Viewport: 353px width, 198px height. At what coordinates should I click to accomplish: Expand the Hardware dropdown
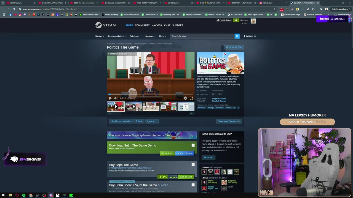[x=150, y=36]
